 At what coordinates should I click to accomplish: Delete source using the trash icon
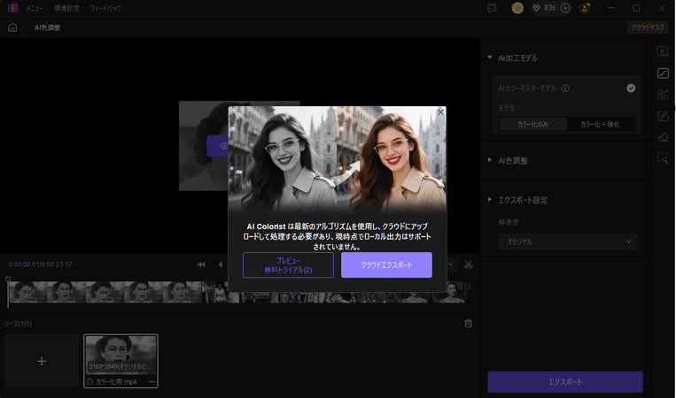tap(469, 323)
